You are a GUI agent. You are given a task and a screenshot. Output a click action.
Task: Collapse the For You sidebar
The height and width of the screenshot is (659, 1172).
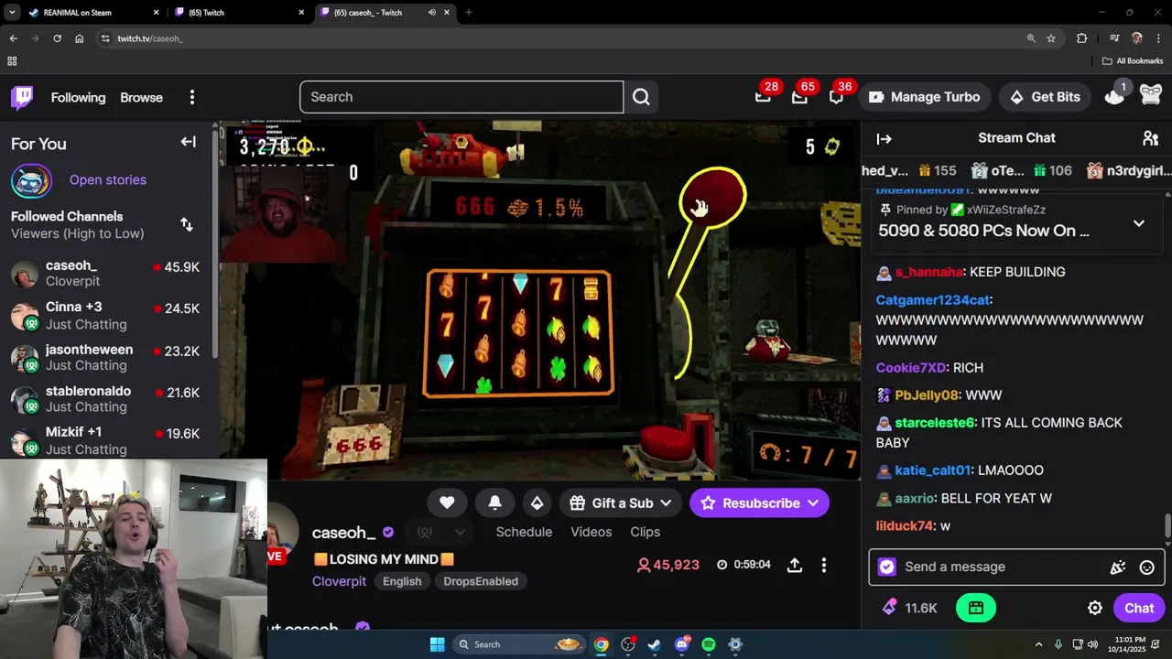click(x=188, y=143)
